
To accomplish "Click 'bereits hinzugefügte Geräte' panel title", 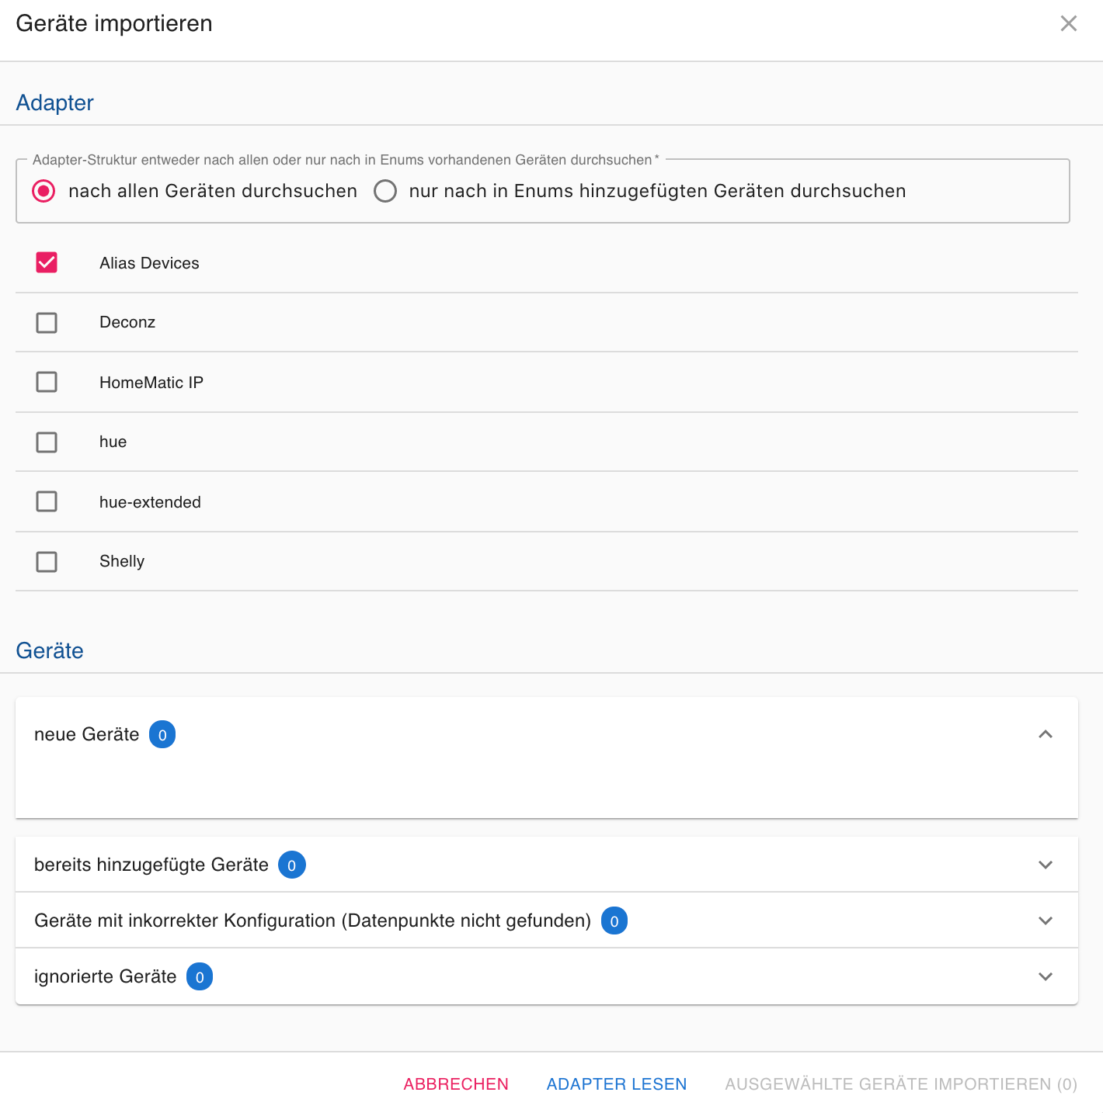I will pyautogui.click(x=151, y=865).
